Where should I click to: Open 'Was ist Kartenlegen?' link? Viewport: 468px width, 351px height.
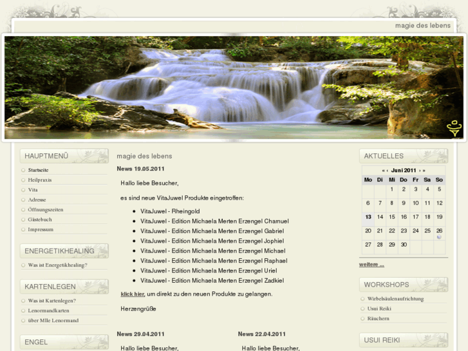point(52,301)
